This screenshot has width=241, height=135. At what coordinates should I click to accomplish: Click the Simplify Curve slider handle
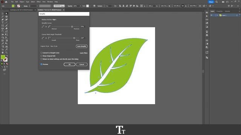(72, 27)
